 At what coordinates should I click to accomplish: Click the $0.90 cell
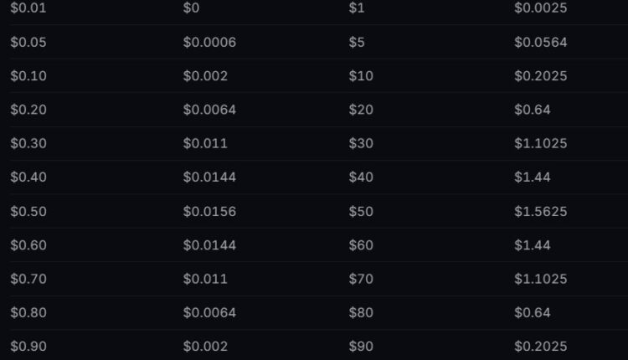(x=28, y=347)
